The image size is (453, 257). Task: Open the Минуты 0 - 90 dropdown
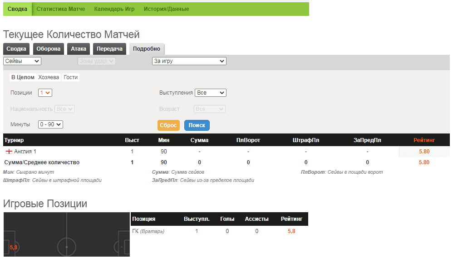pyautogui.click(x=50, y=124)
